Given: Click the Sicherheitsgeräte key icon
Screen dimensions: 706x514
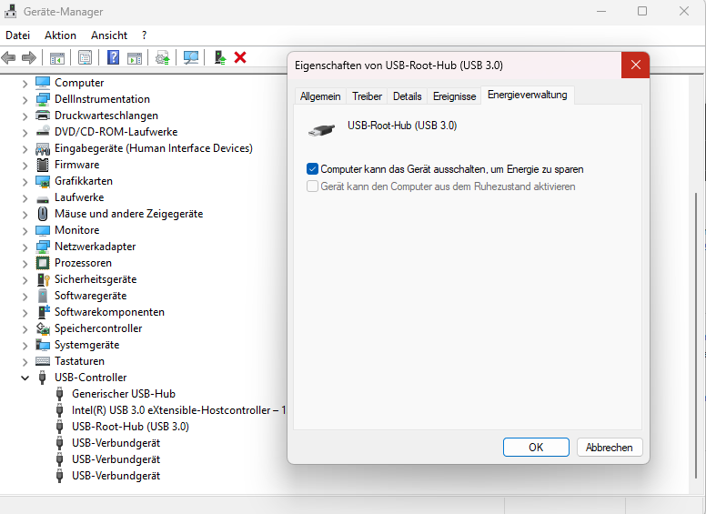Looking at the screenshot, I should tap(43, 279).
